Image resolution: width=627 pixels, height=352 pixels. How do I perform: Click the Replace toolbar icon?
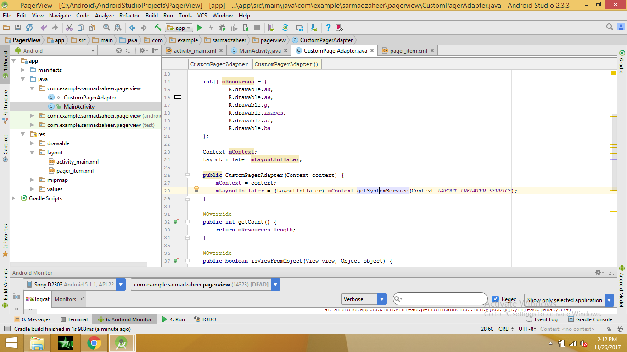[x=118, y=28]
